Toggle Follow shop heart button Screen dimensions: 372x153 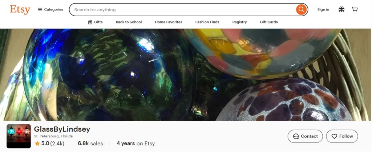(x=342, y=136)
